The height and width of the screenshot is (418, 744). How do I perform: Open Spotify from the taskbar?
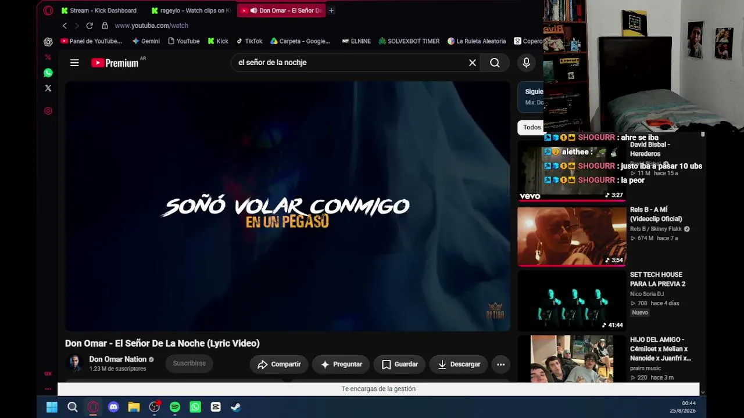(x=175, y=407)
